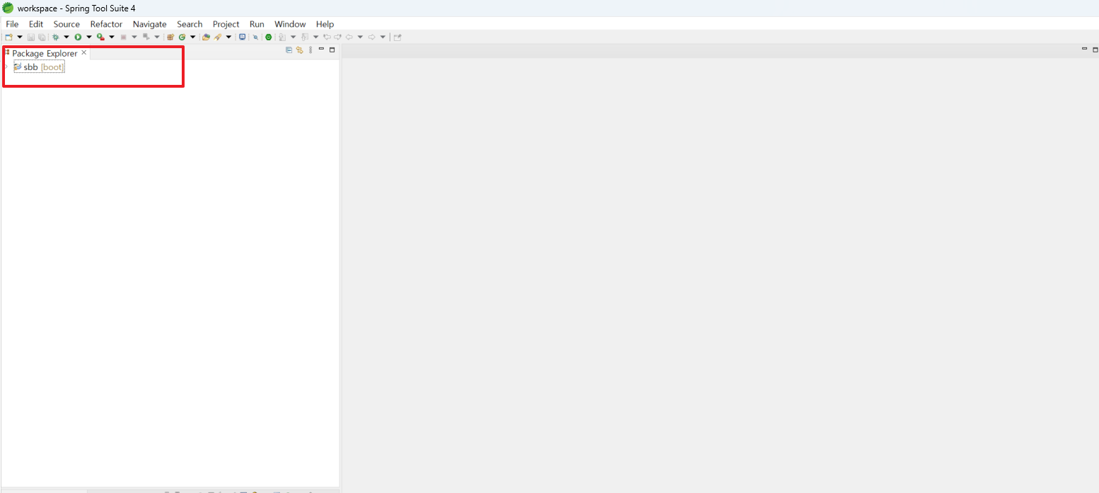The height and width of the screenshot is (493, 1099).
Task: Click the Search flashlight toolbar icon
Action: point(217,37)
